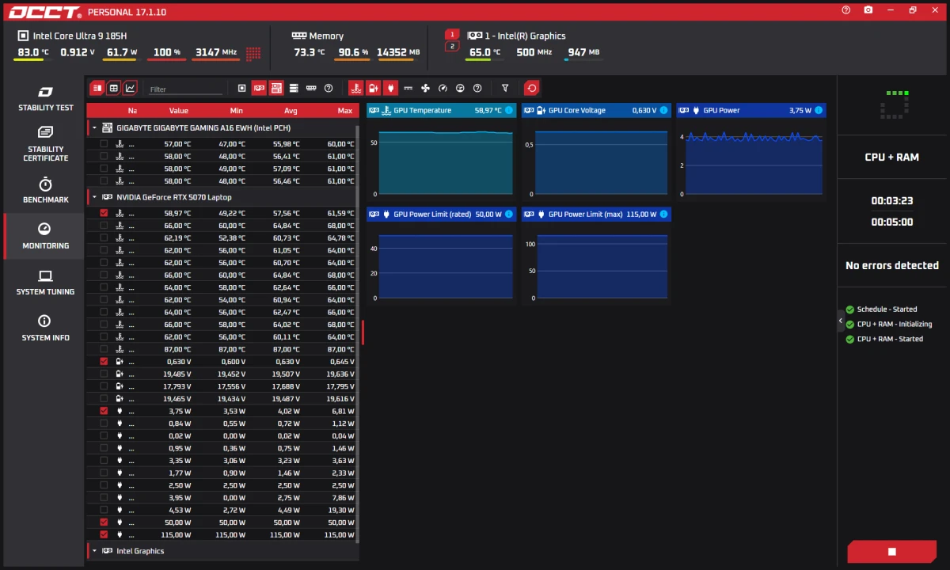Uncheck the 0,630 V voltage row

[104, 361]
